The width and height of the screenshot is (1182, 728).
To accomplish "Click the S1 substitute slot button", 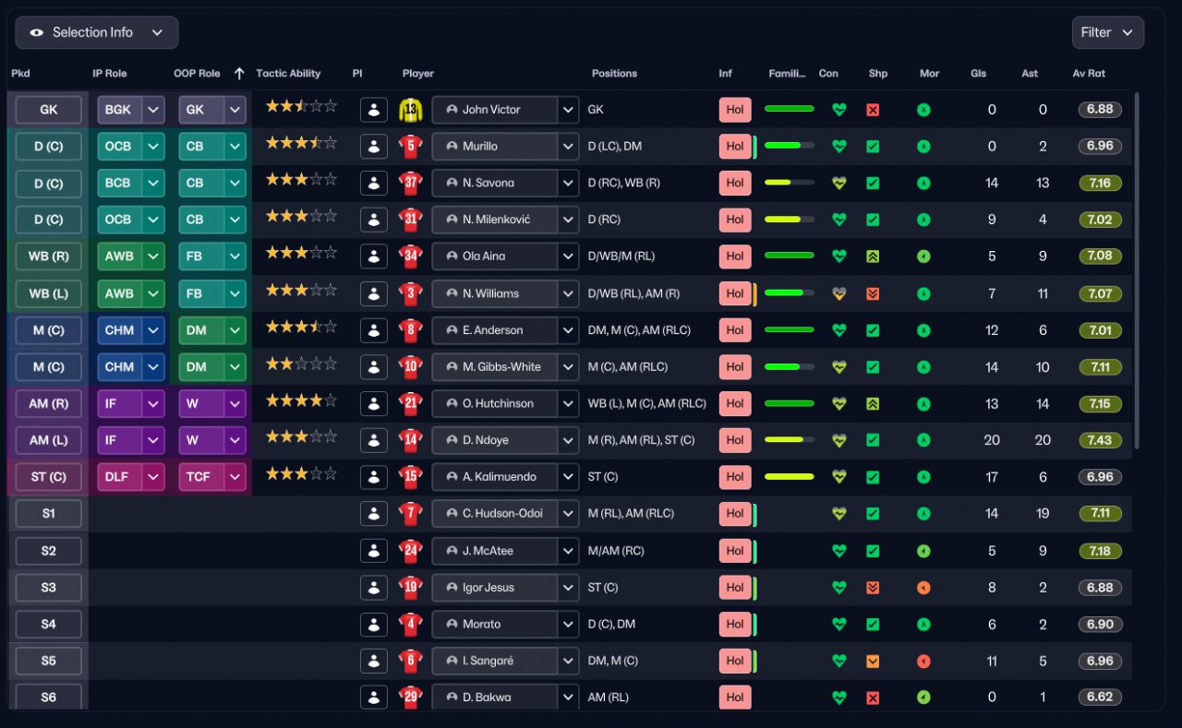I will point(49,514).
